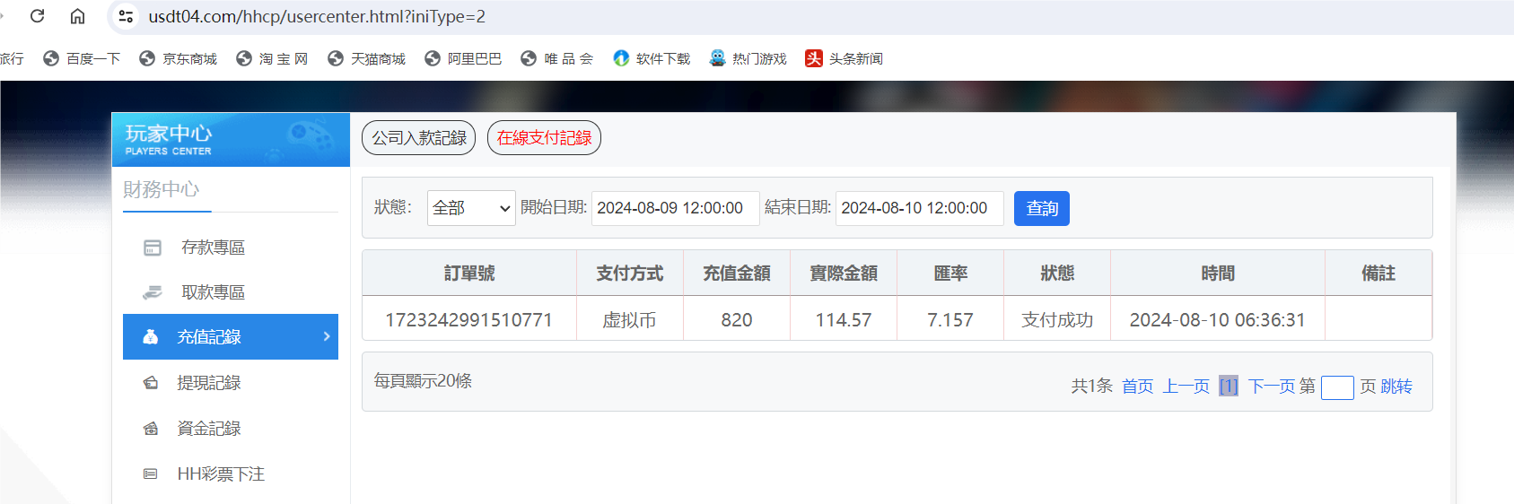Open the 狀態 全部 dropdown

tap(471, 208)
